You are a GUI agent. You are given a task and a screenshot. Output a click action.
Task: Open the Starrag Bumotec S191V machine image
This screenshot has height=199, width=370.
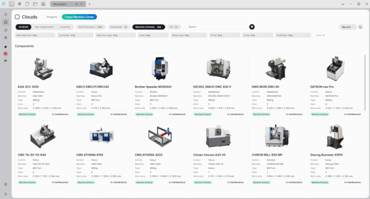[335, 137]
